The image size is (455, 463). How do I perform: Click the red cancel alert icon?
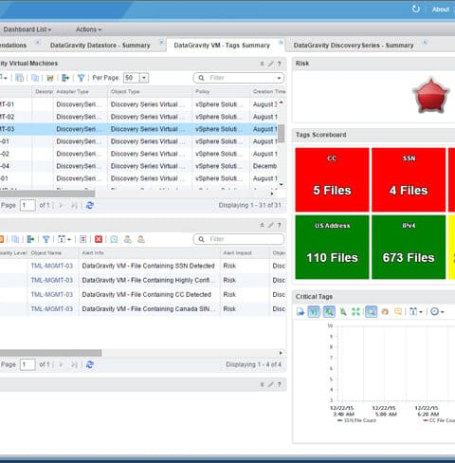[x=99, y=239]
